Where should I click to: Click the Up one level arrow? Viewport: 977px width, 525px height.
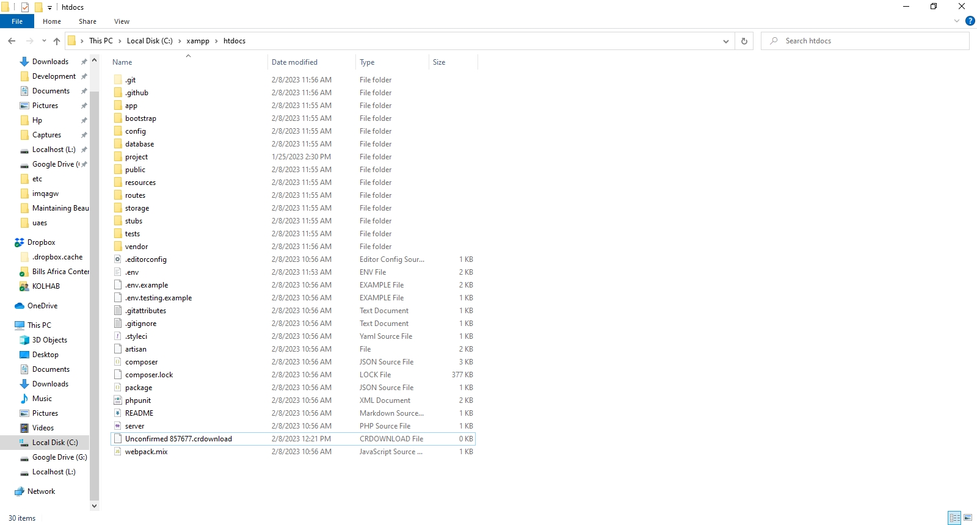pos(57,41)
